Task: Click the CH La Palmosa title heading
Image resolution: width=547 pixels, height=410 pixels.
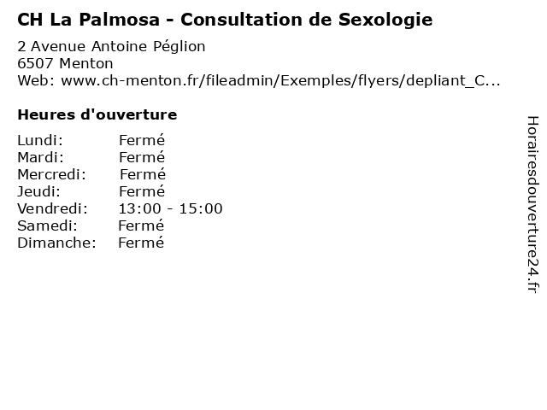Action: pyautogui.click(x=225, y=20)
